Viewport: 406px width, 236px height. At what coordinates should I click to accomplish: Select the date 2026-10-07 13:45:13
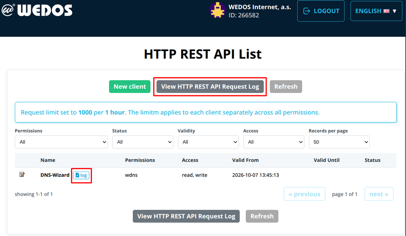[x=256, y=175]
